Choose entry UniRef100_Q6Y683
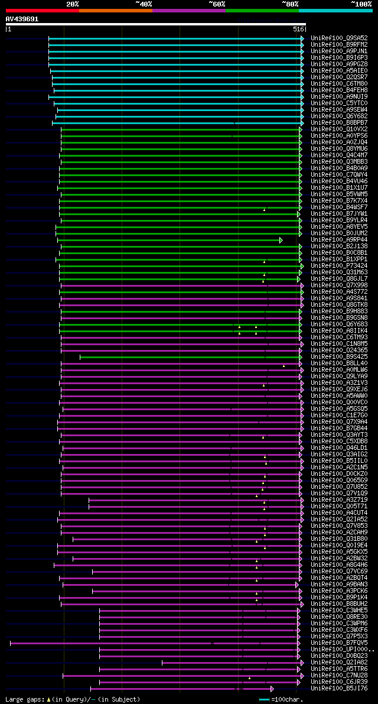This screenshot has width=378, height=704. (339, 325)
